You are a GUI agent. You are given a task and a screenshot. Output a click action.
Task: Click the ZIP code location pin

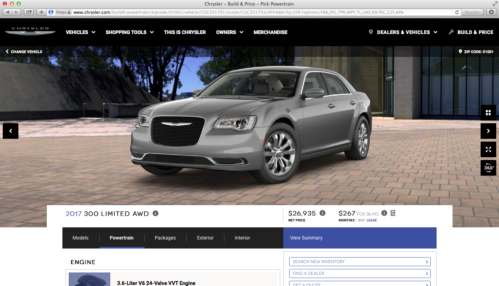[x=461, y=51]
